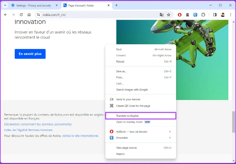Screen dimensions: 236x164
Task: Select Translate to English
Action: (x=141, y=116)
